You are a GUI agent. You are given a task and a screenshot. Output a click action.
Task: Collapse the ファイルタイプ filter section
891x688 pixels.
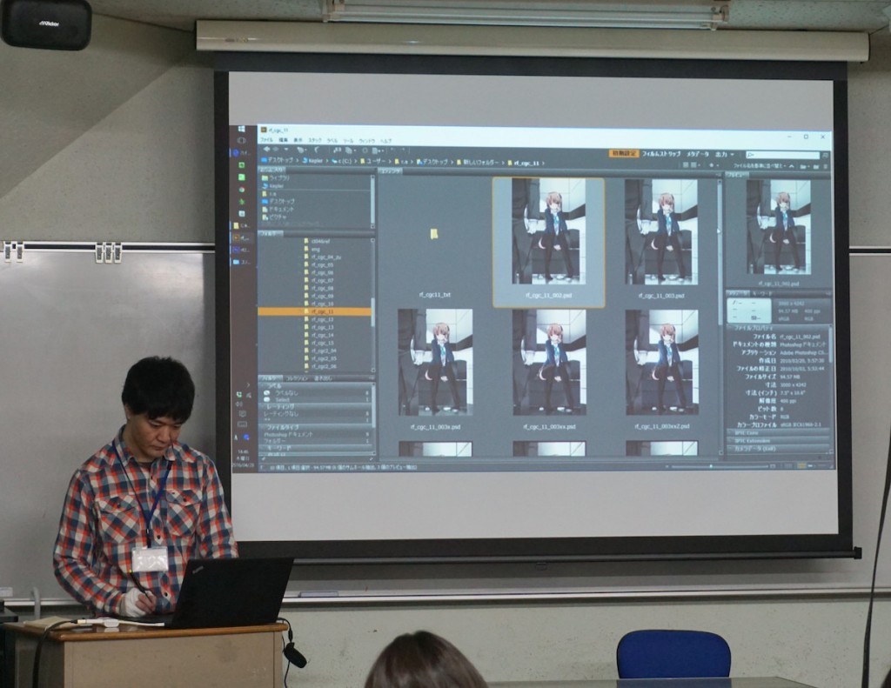tap(316, 427)
